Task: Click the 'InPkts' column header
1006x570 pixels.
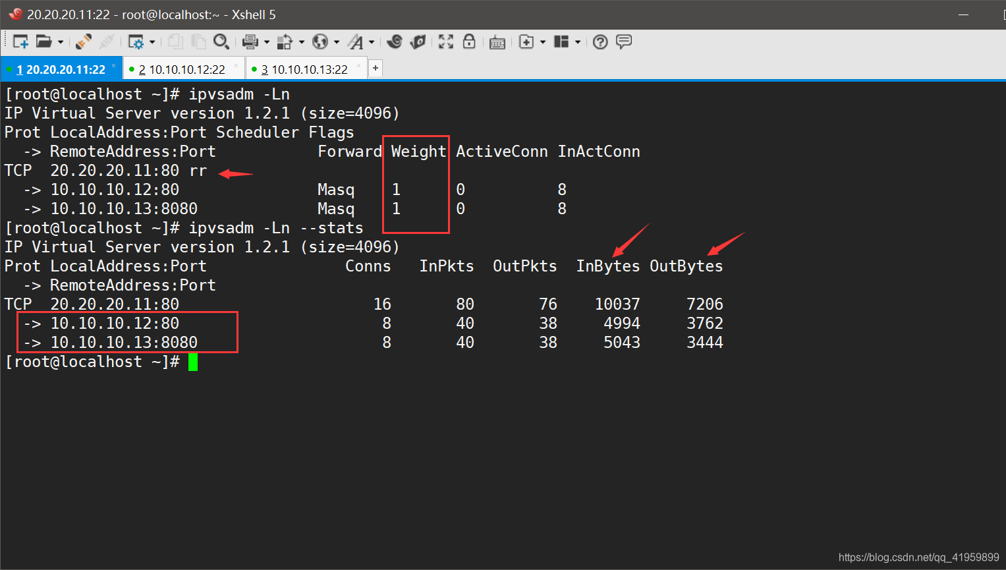Action: tap(447, 266)
